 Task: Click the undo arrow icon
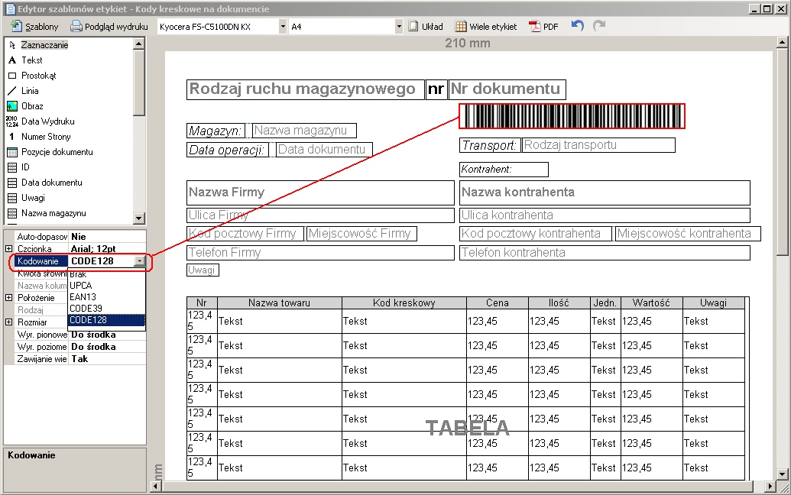click(x=578, y=26)
